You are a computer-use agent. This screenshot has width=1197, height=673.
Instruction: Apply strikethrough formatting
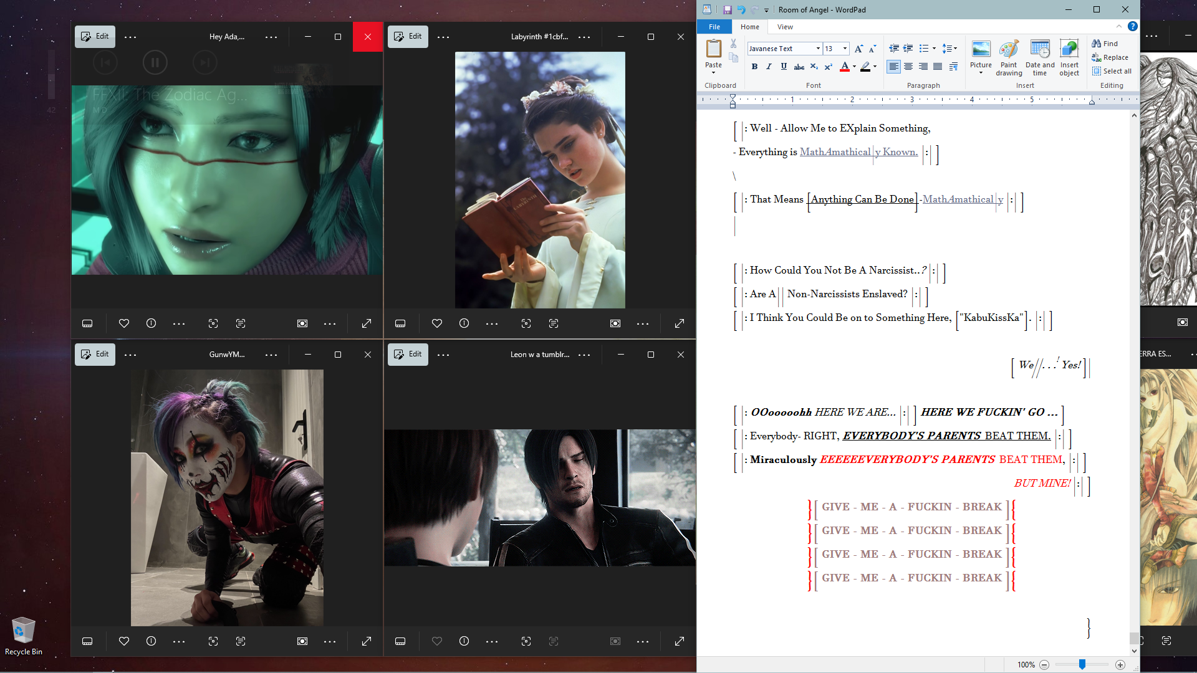pyautogui.click(x=799, y=67)
